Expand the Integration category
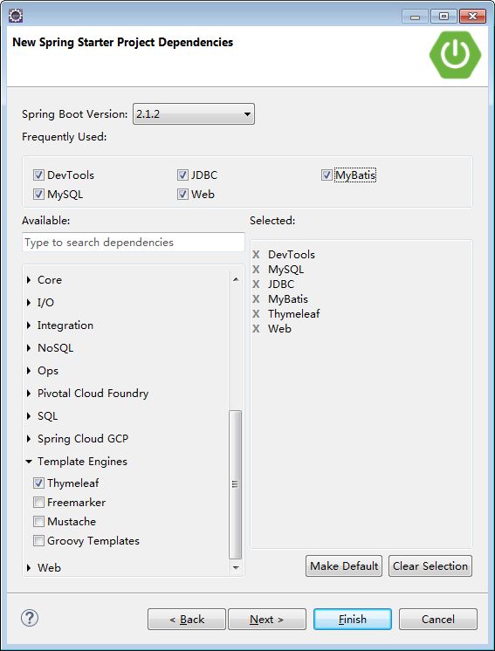The width and height of the screenshot is (495, 651). pyautogui.click(x=29, y=325)
